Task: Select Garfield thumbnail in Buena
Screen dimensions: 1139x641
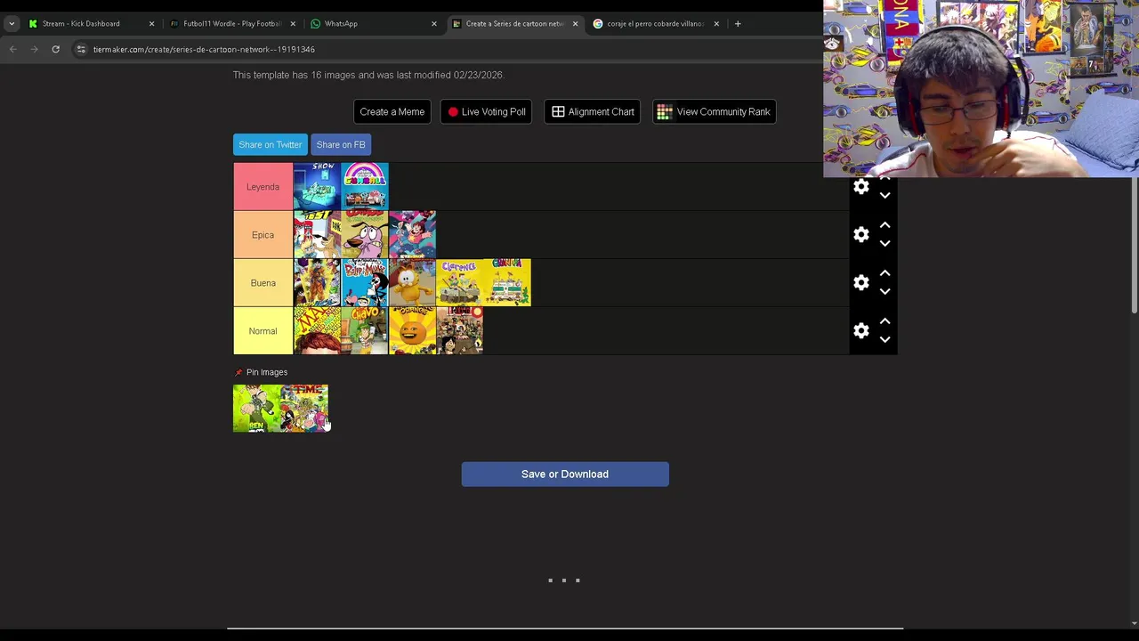Action: click(x=413, y=282)
